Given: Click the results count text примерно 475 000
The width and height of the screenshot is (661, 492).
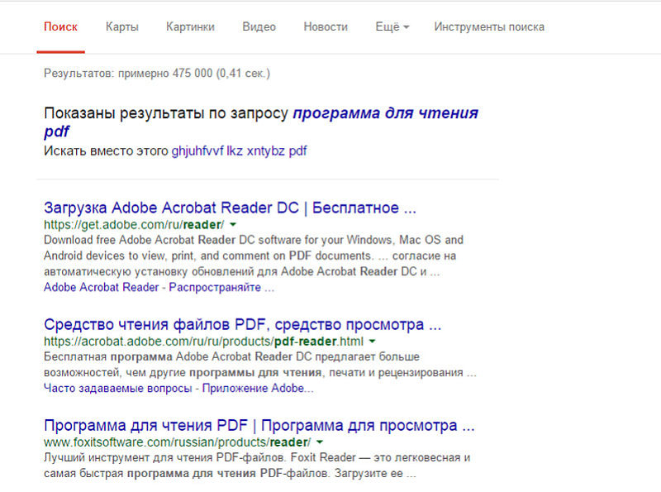Looking at the screenshot, I should [165, 74].
